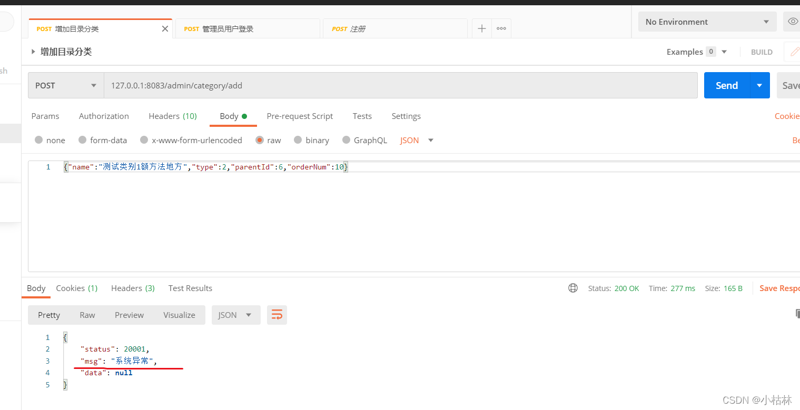Switch to Raw response view
Screen dimensions: 800x410
[x=87, y=314]
